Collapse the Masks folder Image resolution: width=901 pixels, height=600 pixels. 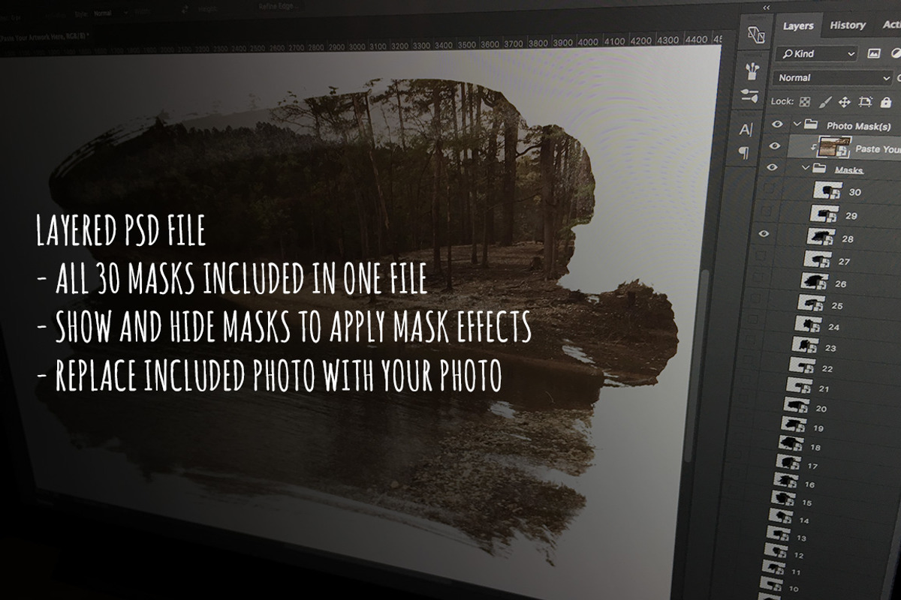click(x=806, y=169)
